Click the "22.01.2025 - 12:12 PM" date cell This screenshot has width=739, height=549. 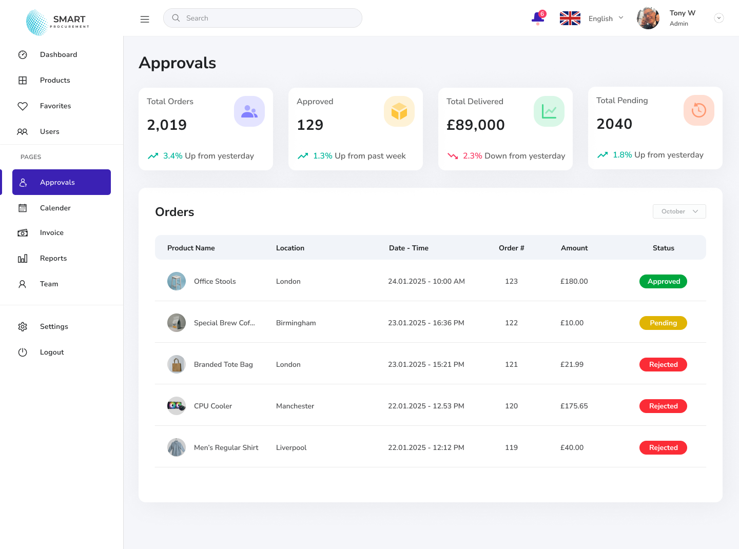(426, 447)
